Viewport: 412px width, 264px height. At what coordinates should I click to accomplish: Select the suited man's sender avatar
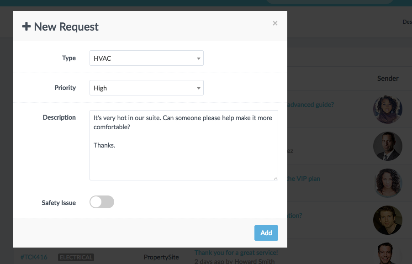tap(388, 146)
